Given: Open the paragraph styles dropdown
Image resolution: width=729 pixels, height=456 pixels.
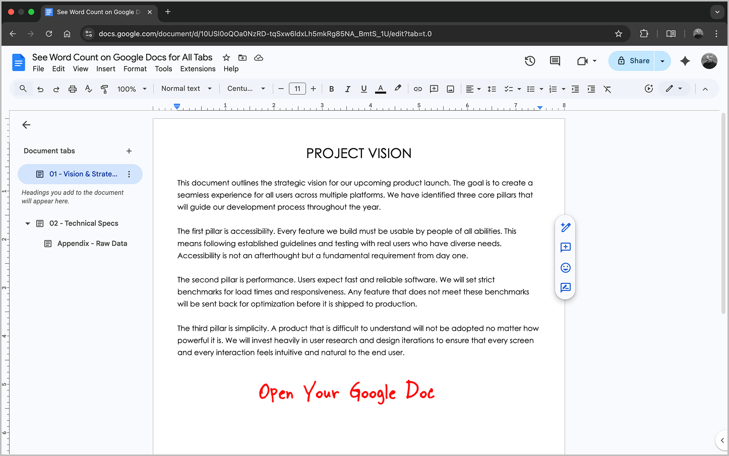Looking at the screenshot, I should [186, 89].
